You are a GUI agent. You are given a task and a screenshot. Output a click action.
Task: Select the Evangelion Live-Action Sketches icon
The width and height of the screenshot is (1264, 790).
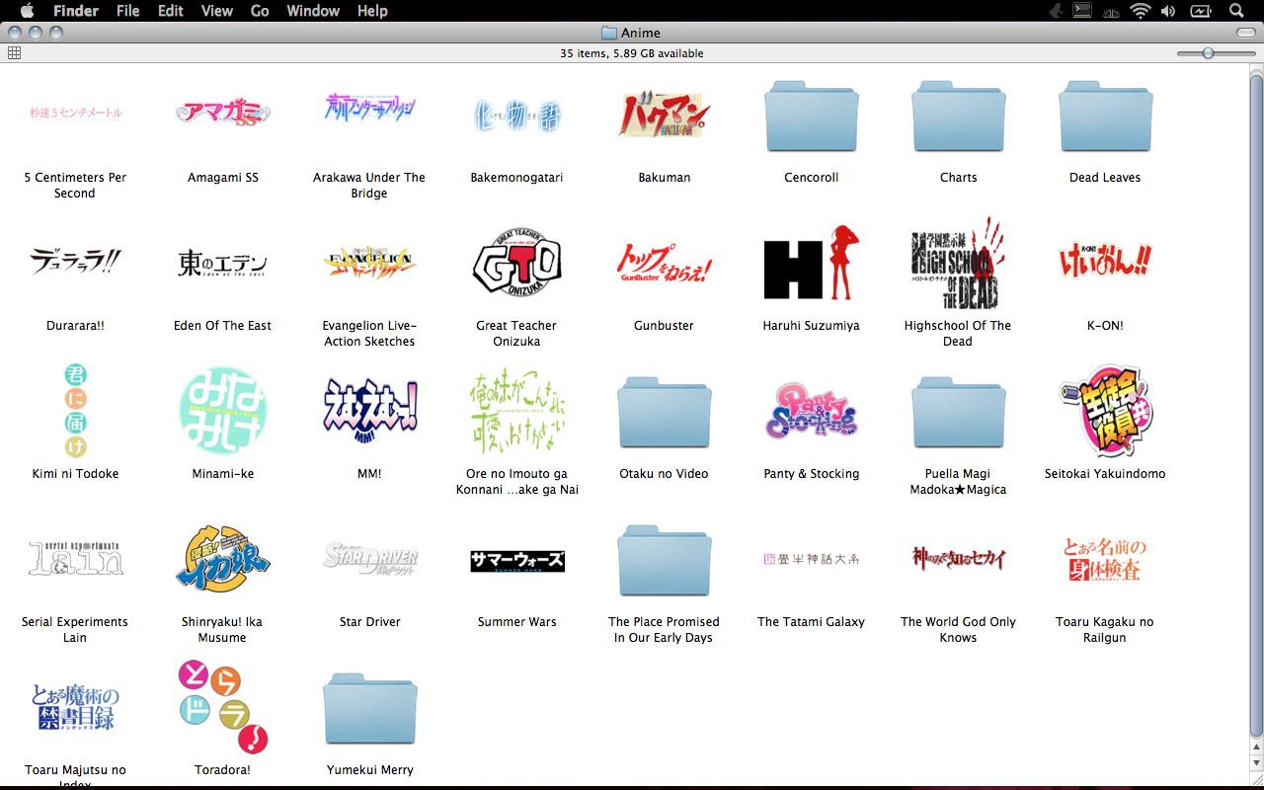(370, 263)
